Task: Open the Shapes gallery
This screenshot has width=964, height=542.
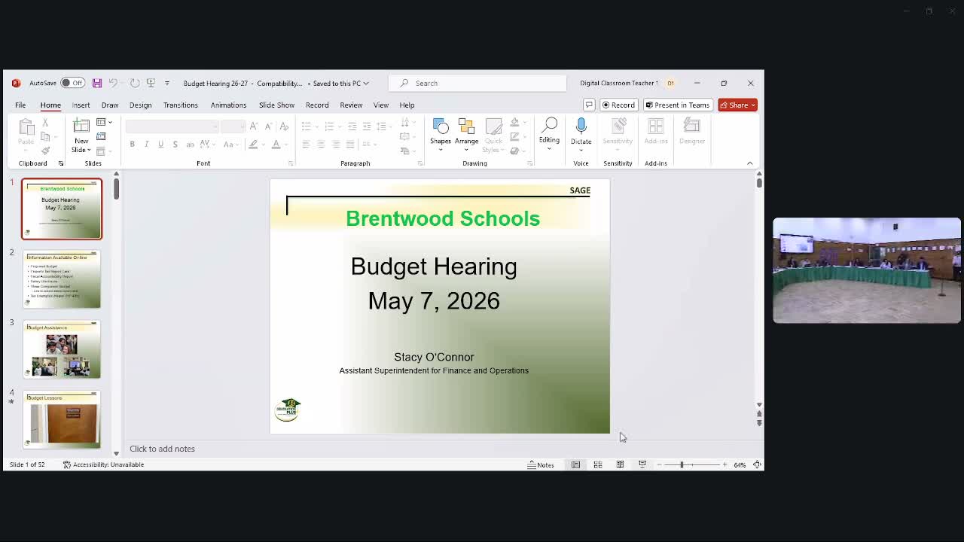Action: [x=441, y=134]
